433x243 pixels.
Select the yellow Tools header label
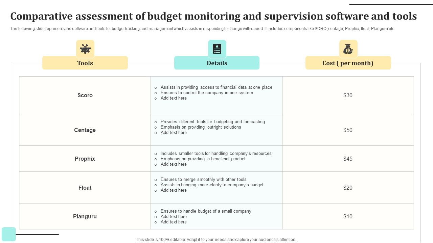click(x=85, y=63)
